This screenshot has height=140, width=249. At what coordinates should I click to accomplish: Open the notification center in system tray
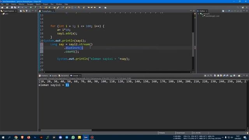(245, 137)
